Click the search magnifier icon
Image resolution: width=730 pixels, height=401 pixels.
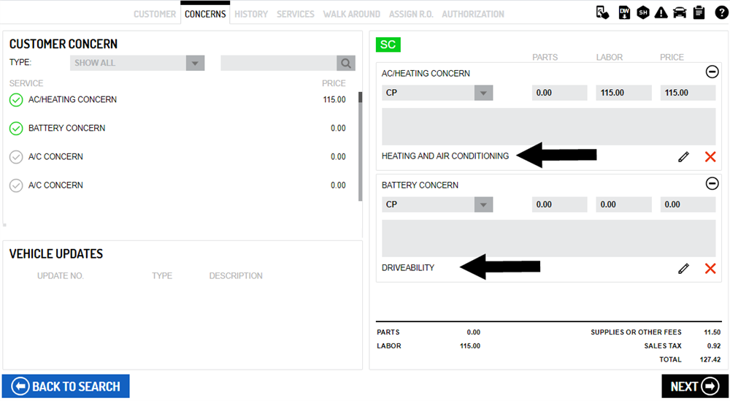(x=346, y=64)
